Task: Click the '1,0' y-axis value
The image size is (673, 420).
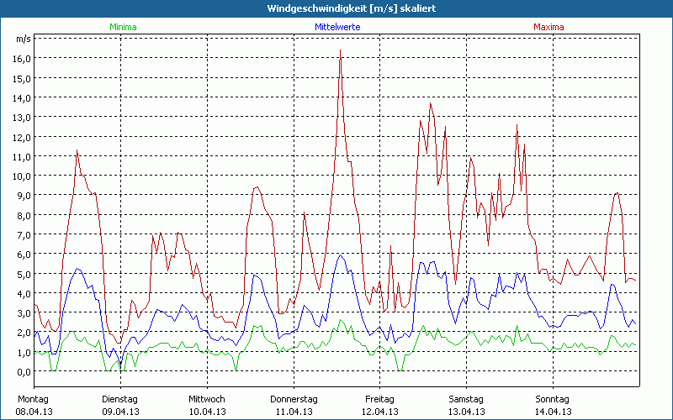Action: tap(24, 352)
